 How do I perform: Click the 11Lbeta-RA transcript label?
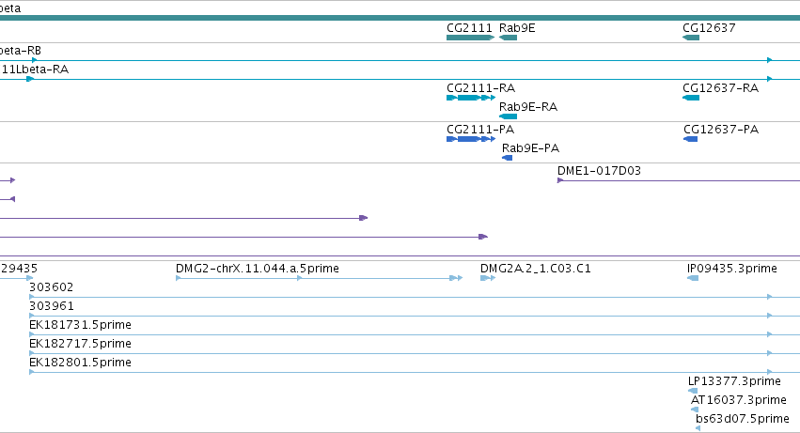(35, 70)
